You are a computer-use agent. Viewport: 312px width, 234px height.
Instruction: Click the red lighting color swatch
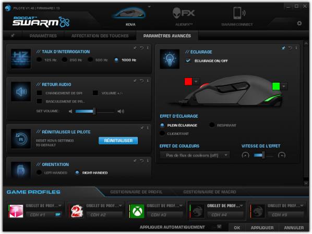(x=188, y=81)
